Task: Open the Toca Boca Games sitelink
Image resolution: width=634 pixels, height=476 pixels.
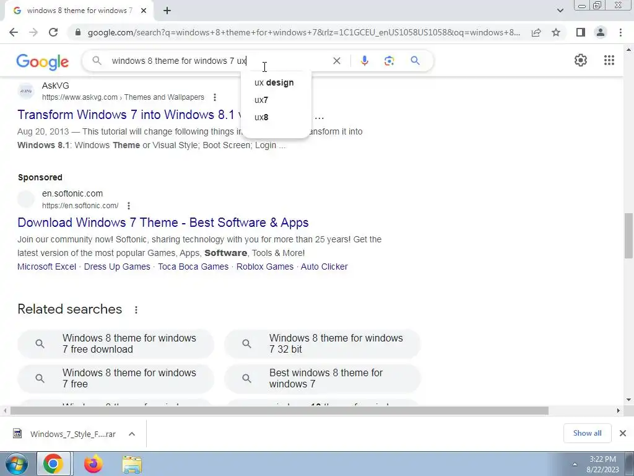Action: pos(193,267)
